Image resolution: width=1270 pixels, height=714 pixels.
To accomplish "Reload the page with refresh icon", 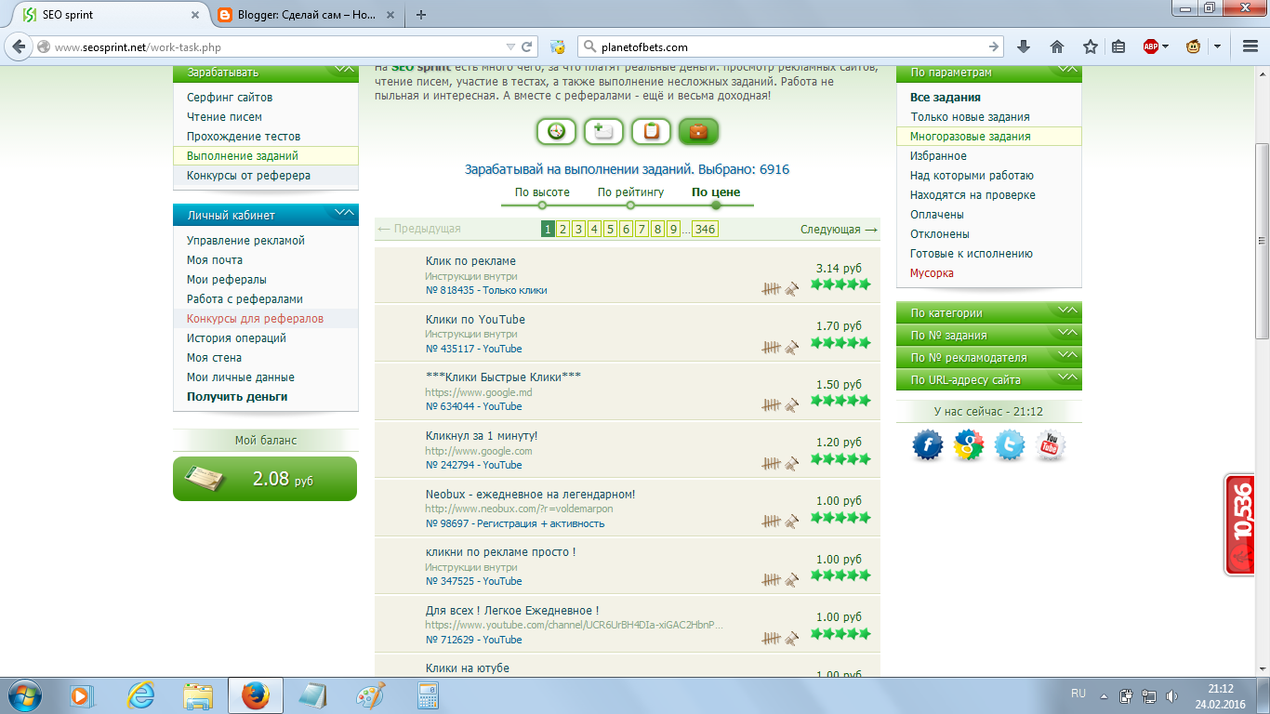I will pos(526,46).
